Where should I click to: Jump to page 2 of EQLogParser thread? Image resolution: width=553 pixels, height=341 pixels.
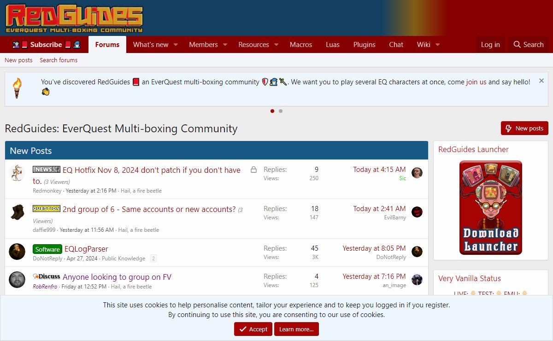click(x=153, y=259)
